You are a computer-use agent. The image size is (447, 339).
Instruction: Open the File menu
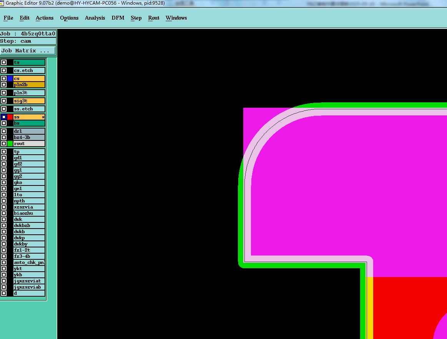click(x=8, y=18)
